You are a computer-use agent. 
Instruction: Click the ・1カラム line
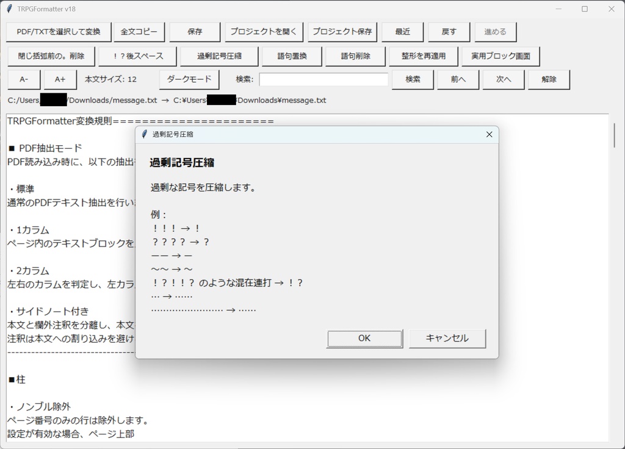click(28, 230)
